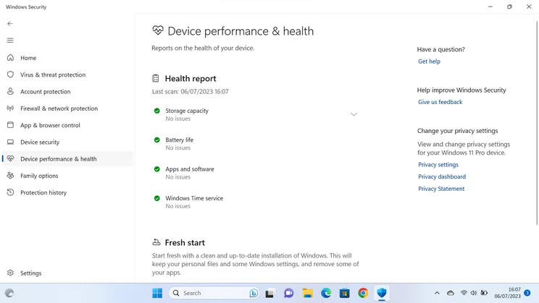Viewport: 539px width, 303px height.
Task: Show hidden icons in system tray
Action: pyautogui.click(x=437, y=293)
